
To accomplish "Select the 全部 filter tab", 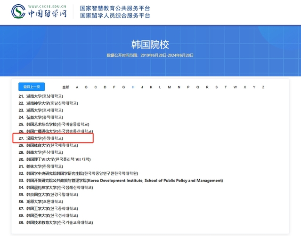I will click(x=65, y=87).
